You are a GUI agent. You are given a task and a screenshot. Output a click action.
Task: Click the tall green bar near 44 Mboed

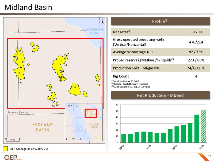tap(197, 129)
